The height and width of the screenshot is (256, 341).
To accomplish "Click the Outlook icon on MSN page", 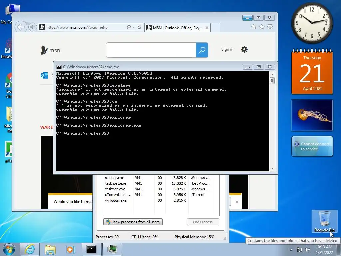I will pos(44,76).
